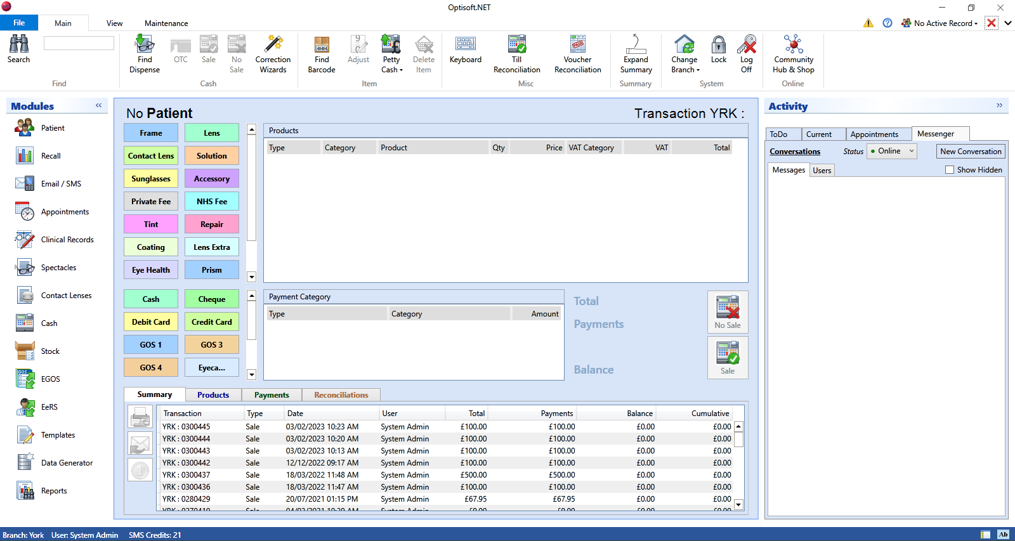Add a Contact Lens product

coord(151,156)
